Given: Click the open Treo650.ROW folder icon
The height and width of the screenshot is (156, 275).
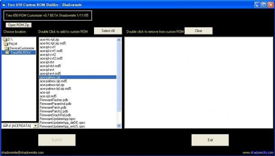Looking at the screenshot, I should pos(8,52).
